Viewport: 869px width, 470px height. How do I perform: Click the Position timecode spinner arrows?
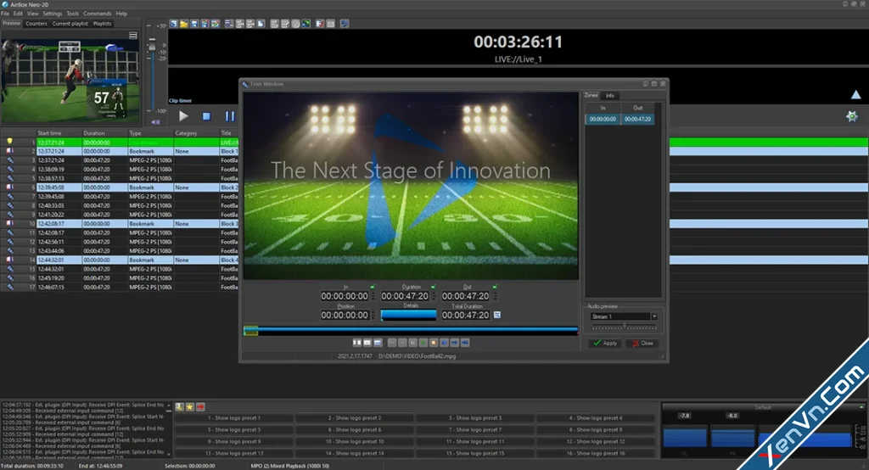(x=373, y=315)
